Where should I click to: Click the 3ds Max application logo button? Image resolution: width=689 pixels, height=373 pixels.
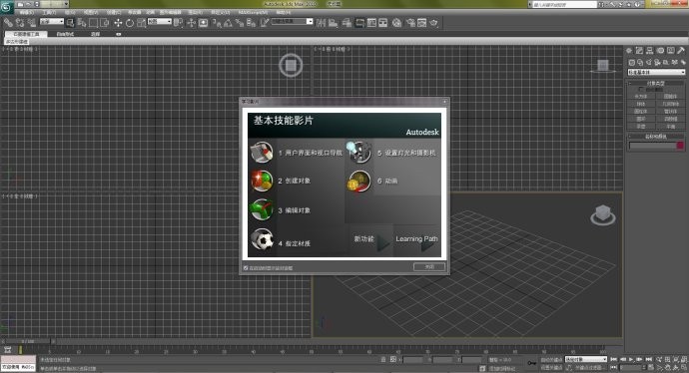pyautogui.click(x=6, y=7)
